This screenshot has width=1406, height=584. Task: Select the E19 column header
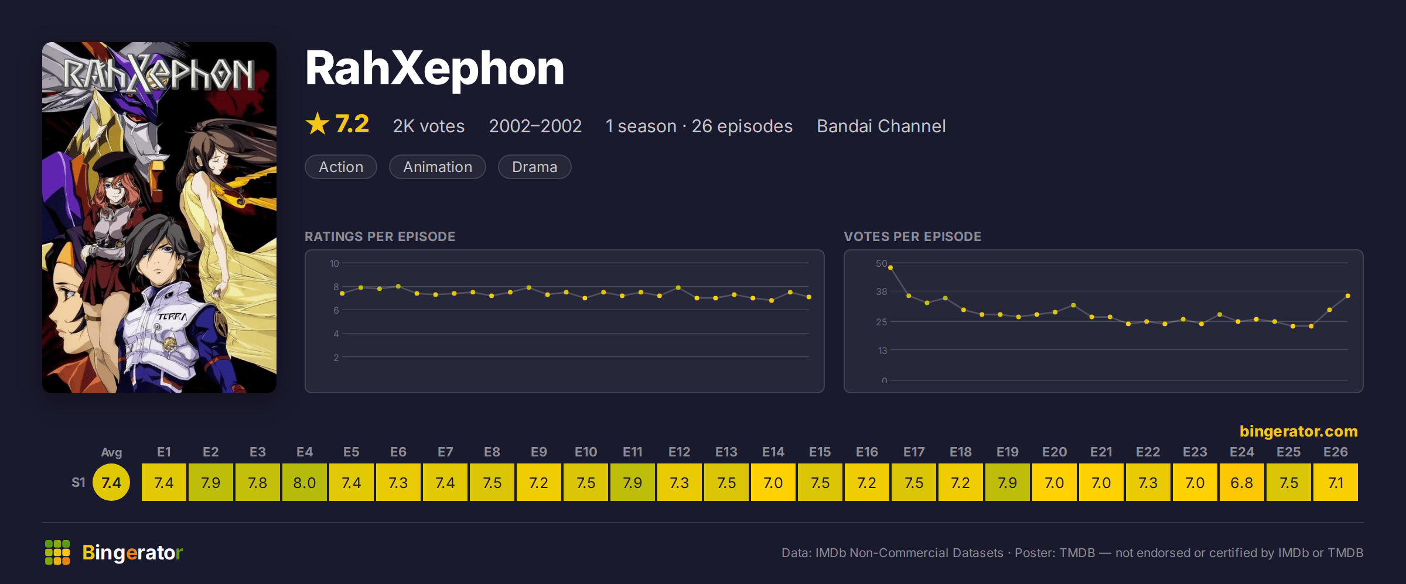[1008, 452]
